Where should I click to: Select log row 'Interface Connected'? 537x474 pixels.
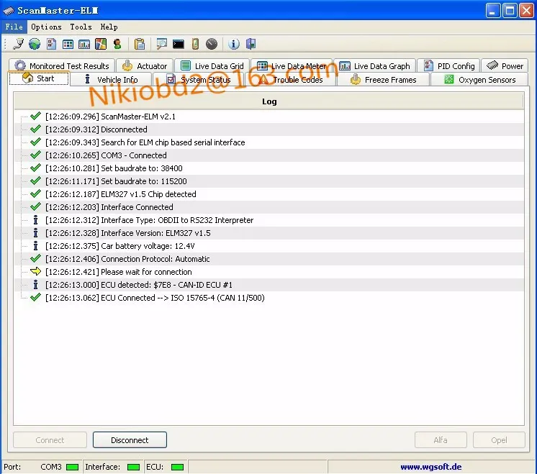[x=269, y=207]
